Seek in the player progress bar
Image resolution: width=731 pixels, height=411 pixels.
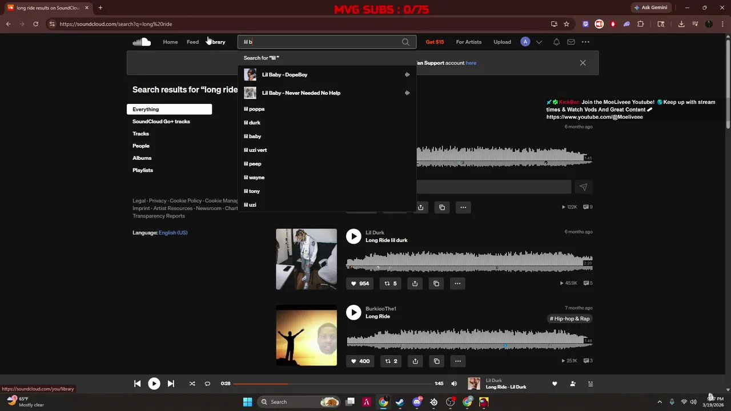[332, 384]
